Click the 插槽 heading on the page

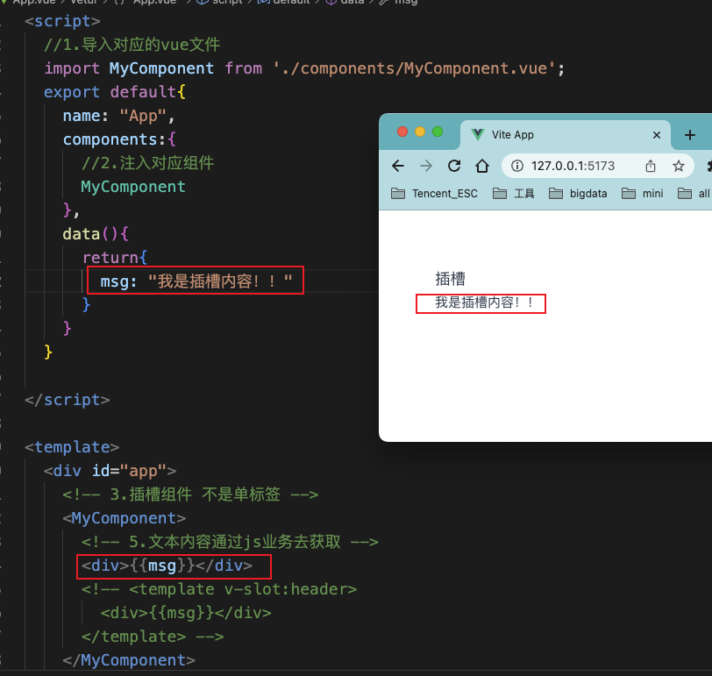[451, 279]
